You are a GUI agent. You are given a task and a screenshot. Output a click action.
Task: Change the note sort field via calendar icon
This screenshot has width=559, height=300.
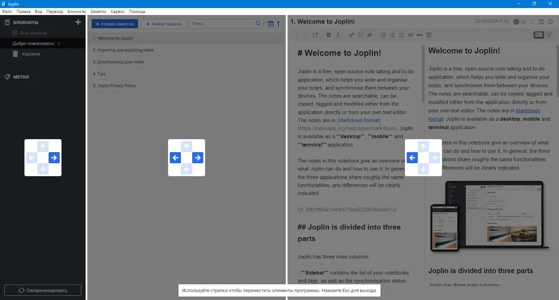click(x=271, y=24)
